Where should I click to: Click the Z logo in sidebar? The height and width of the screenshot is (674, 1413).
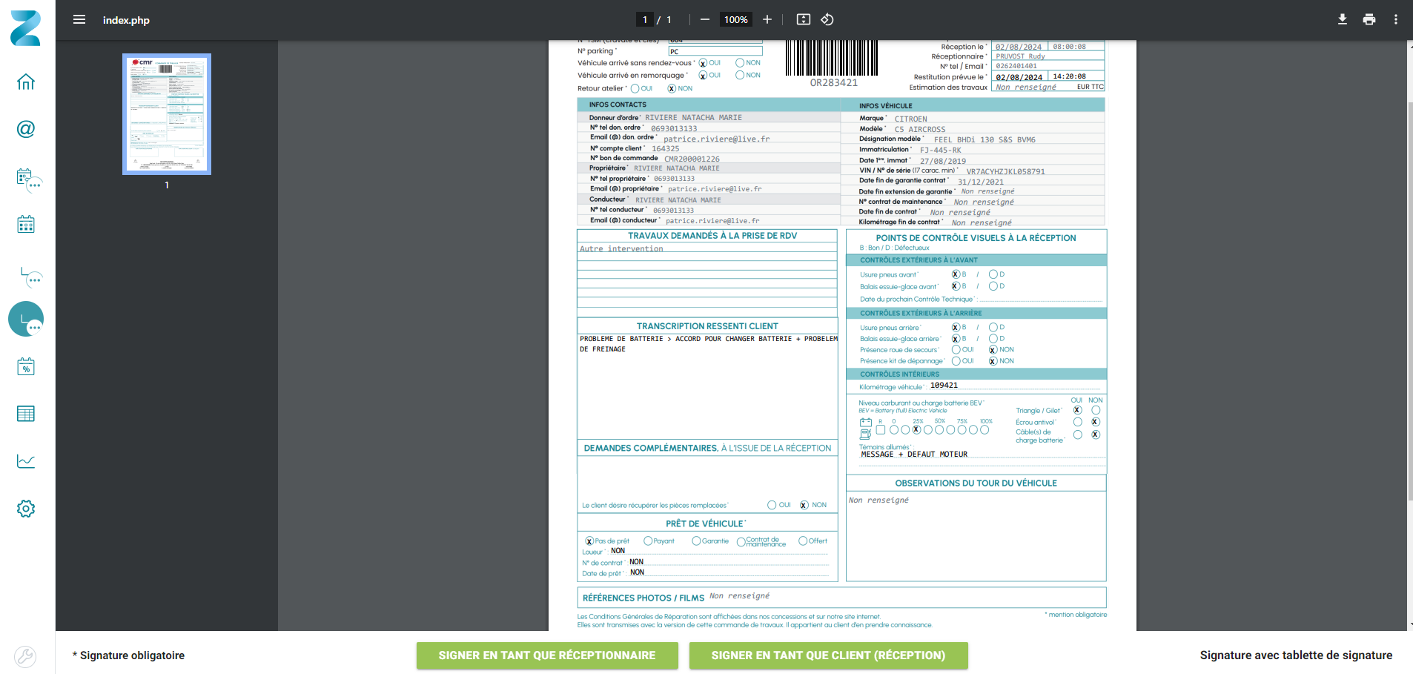(x=26, y=28)
